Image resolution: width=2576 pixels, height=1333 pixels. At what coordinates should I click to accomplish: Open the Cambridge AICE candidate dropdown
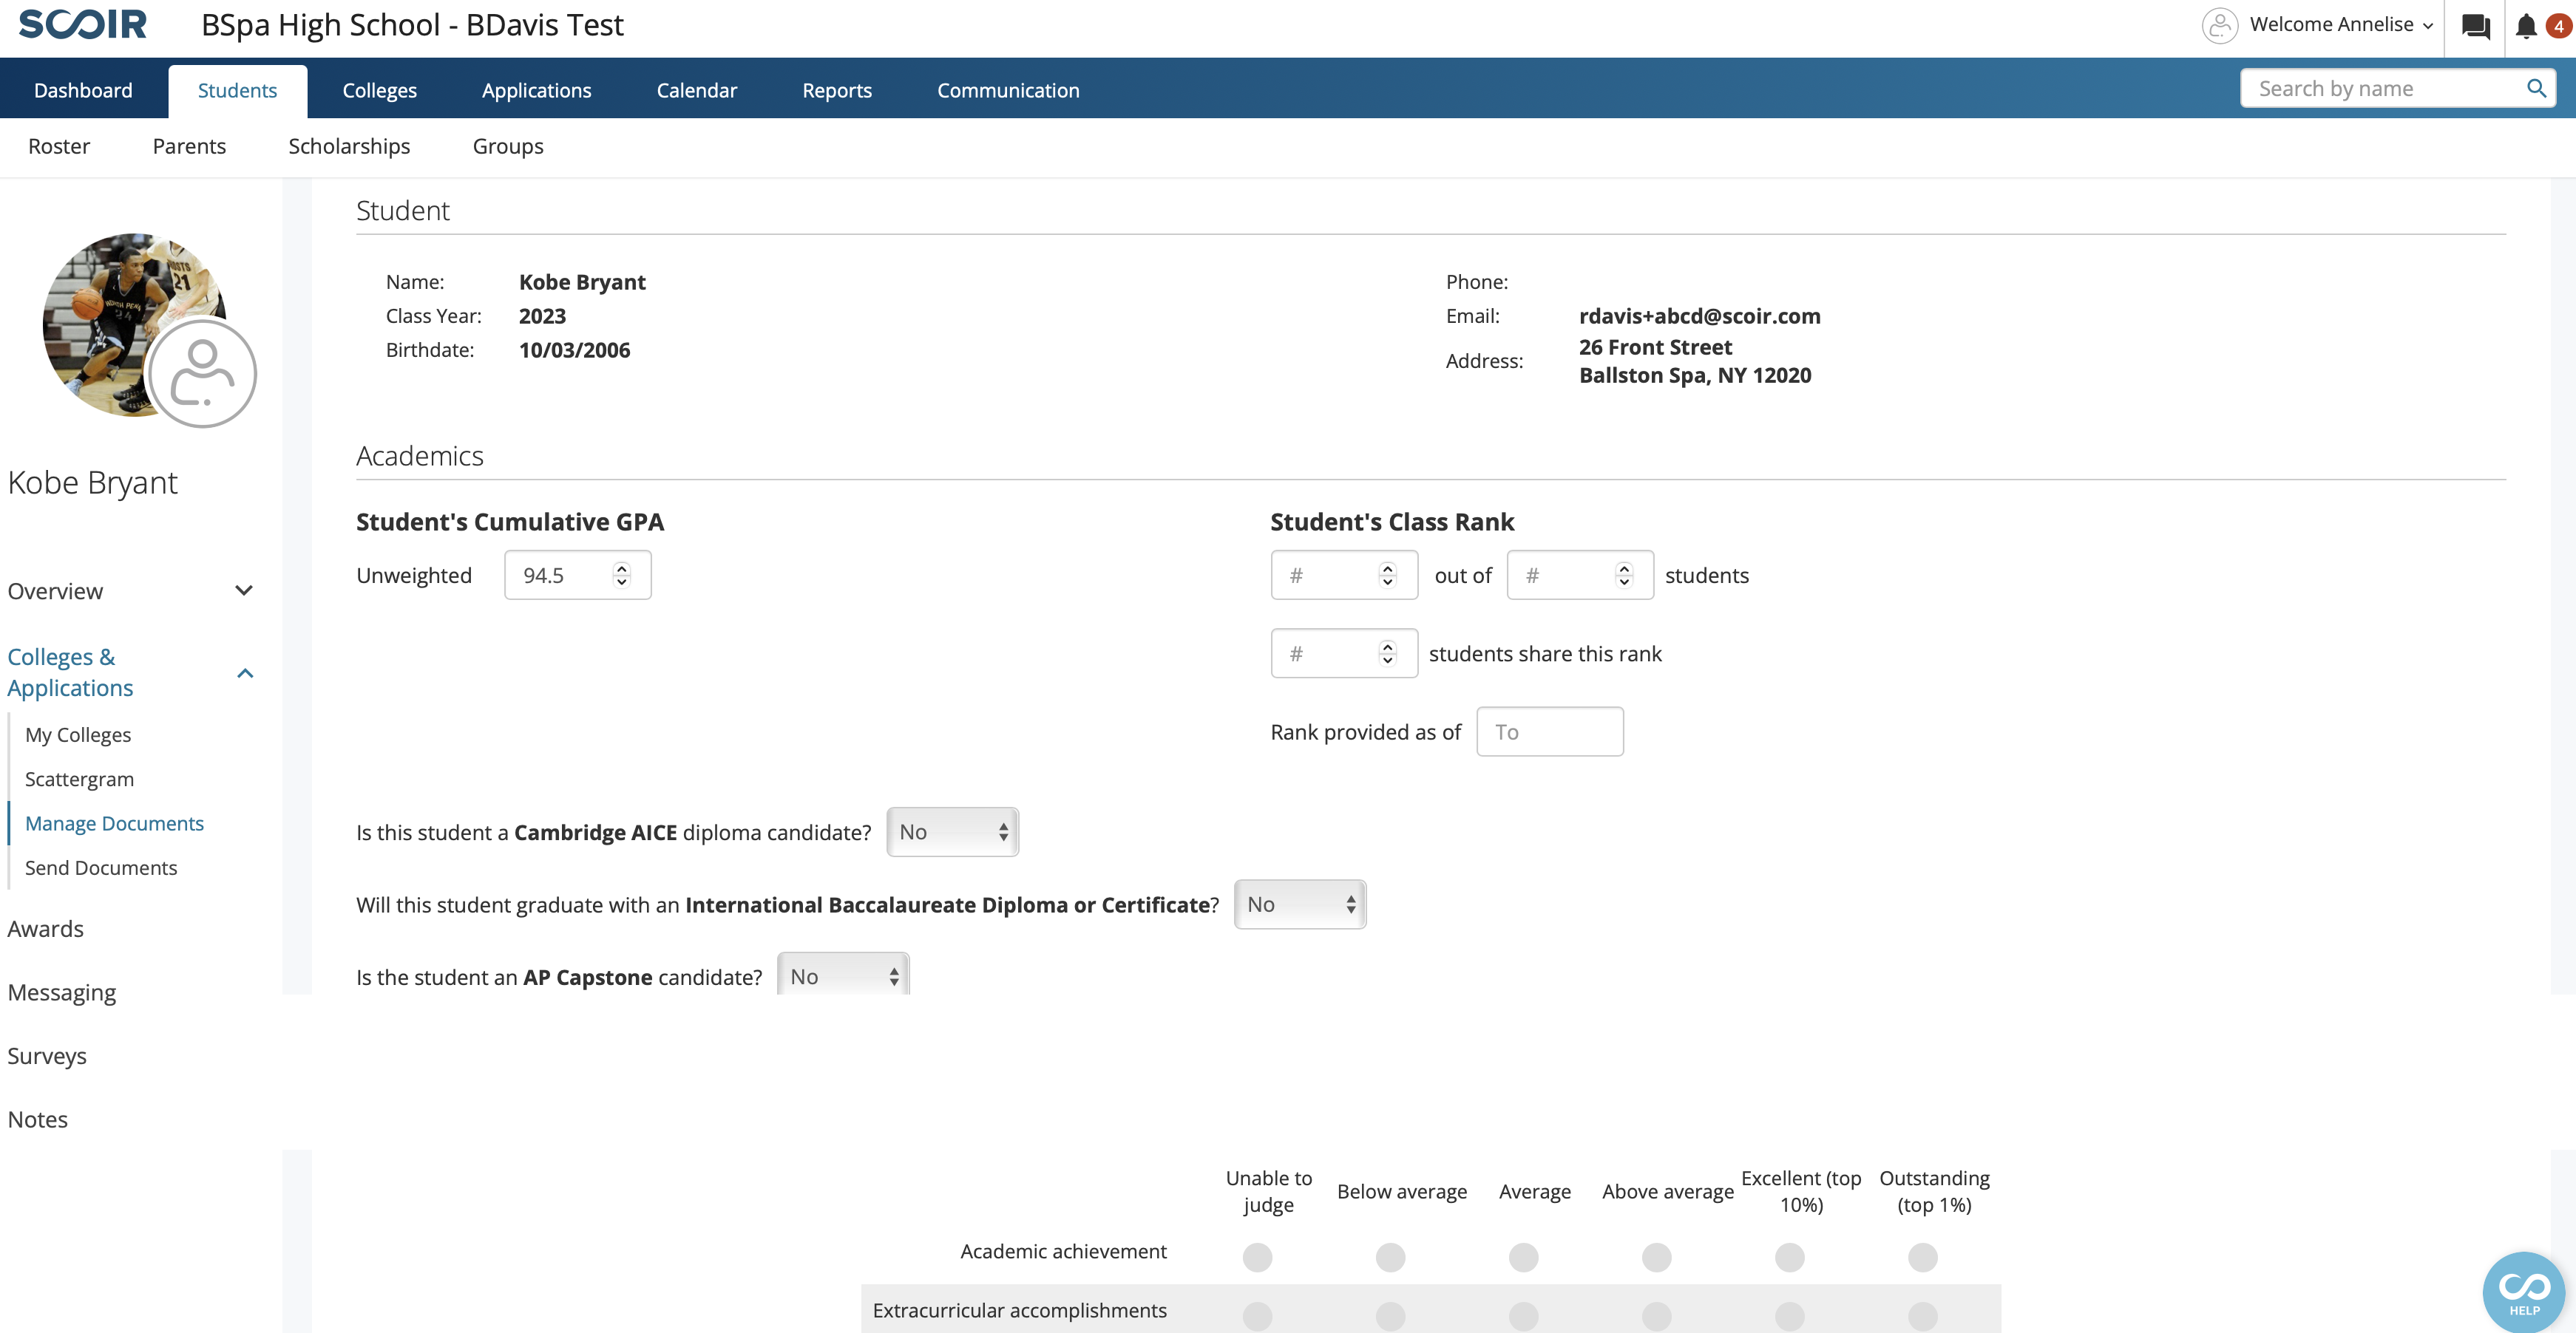point(952,831)
